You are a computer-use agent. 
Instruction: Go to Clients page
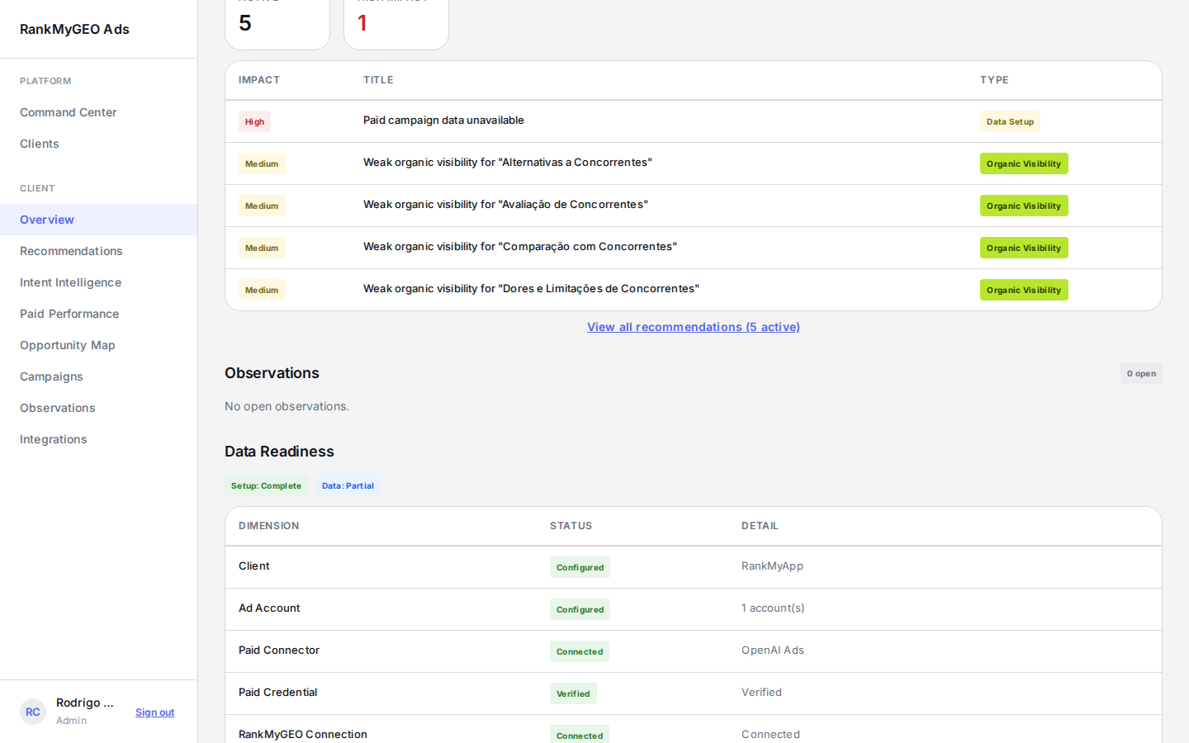point(98,144)
